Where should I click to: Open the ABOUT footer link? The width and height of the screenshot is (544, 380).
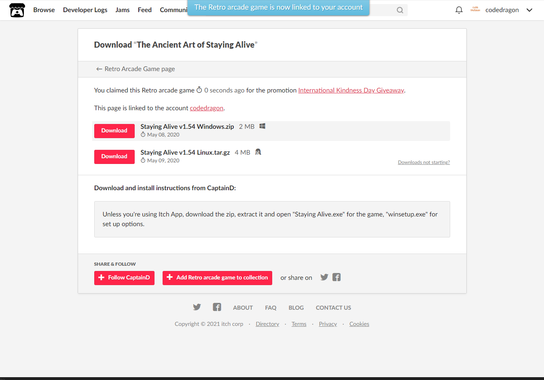coord(243,308)
